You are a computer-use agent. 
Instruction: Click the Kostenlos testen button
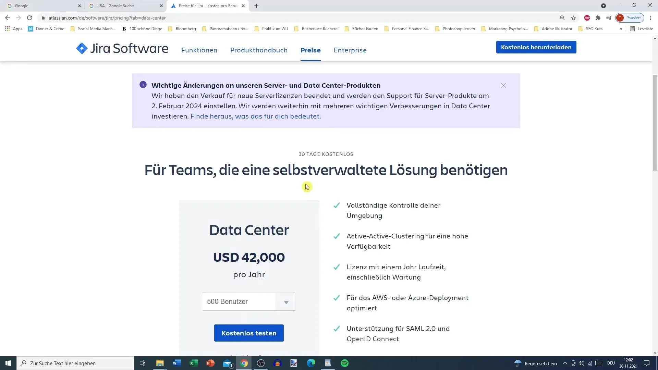(x=249, y=333)
